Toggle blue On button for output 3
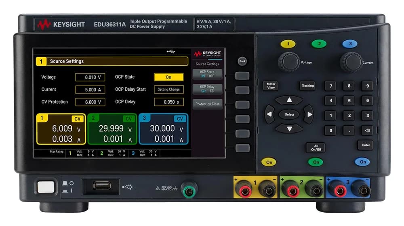This screenshot has height=226, width=404. click(362, 162)
